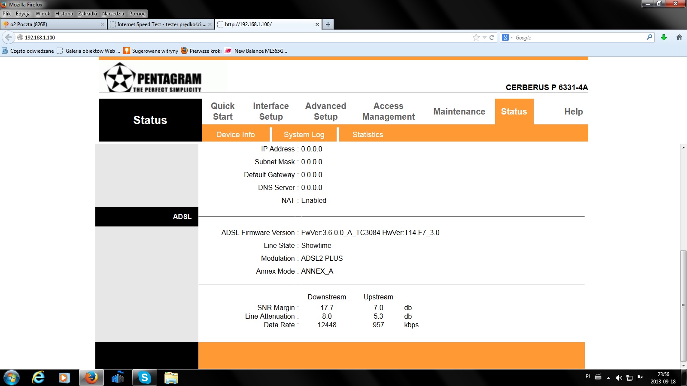The width and height of the screenshot is (687, 386).
Task: Open Interface Setup section
Action: [271, 112]
